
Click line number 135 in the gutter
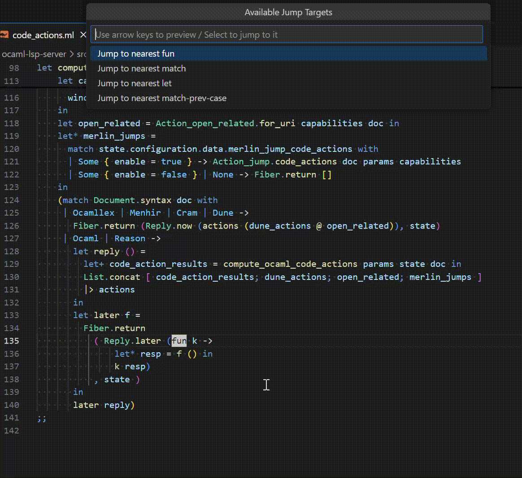pyautogui.click(x=12, y=341)
